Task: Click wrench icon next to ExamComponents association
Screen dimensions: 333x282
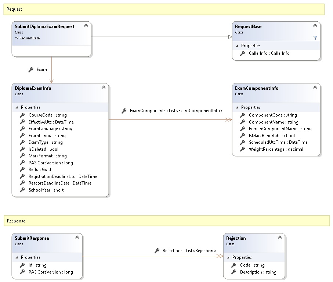Action: pos(124,110)
